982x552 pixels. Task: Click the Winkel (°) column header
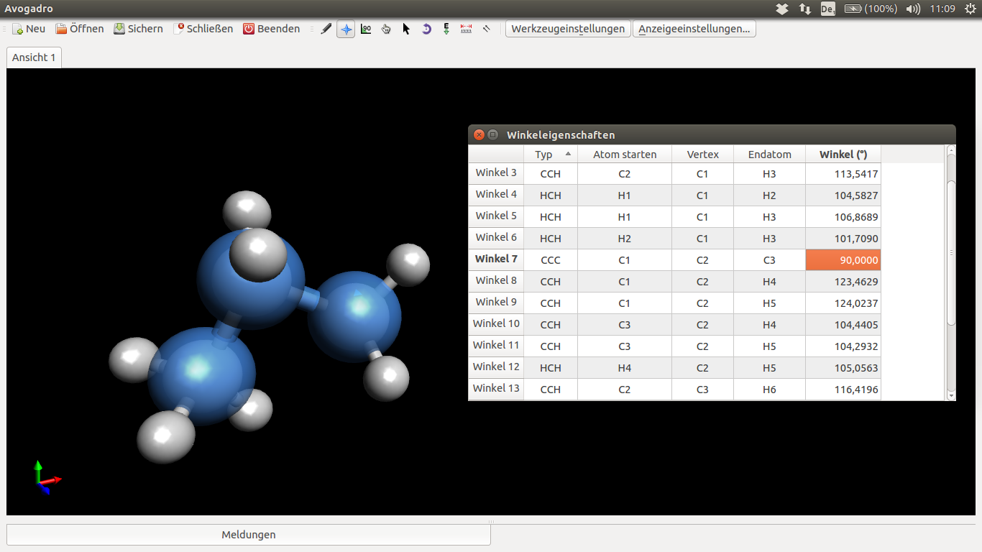pos(843,155)
